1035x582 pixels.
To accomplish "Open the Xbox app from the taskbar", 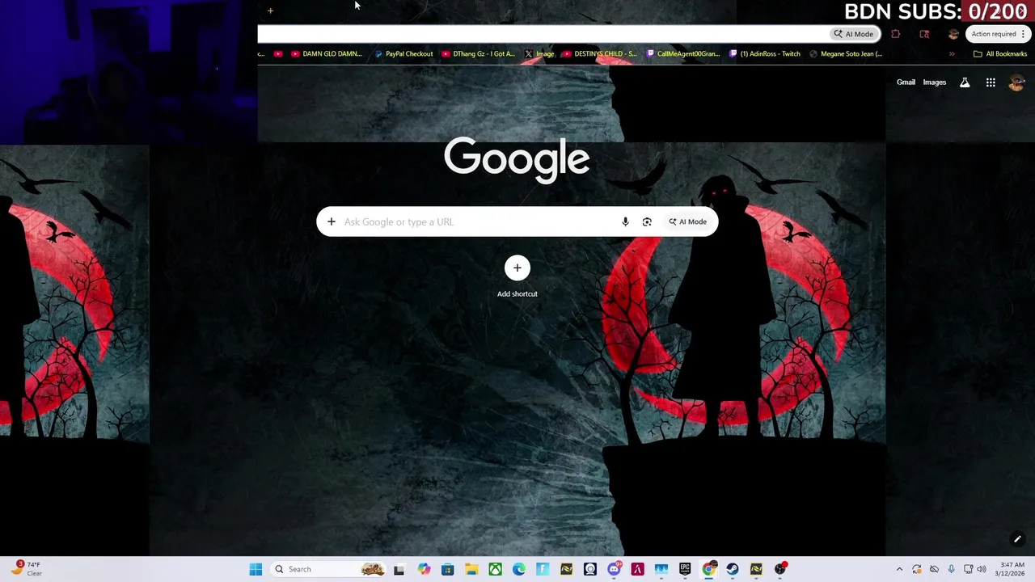I will pos(495,569).
